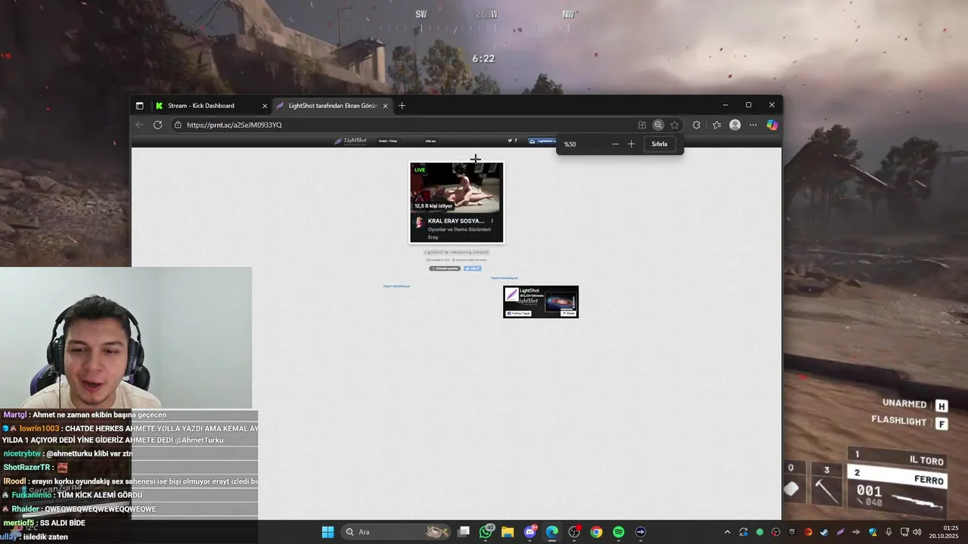Click the zoom magnifier icon in the address bar
Image resolution: width=968 pixels, height=544 pixels.
(x=658, y=125)
